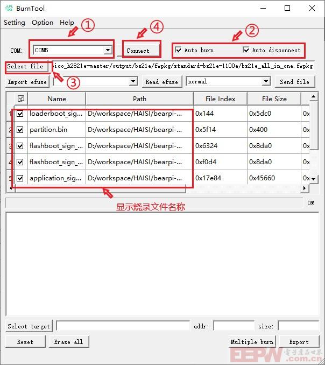Click the Read efuse button
The width and height of the screenshot is (325, 365).
pyautogui.click(x=161, y=82)
